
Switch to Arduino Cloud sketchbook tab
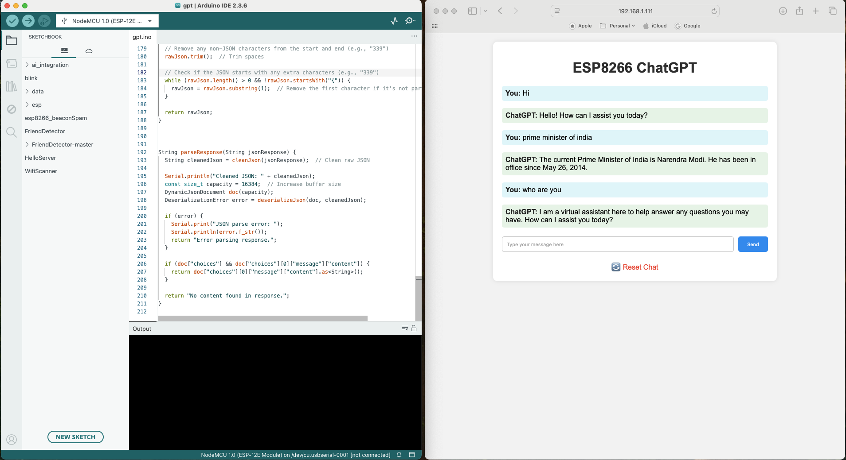click(89, 50)
